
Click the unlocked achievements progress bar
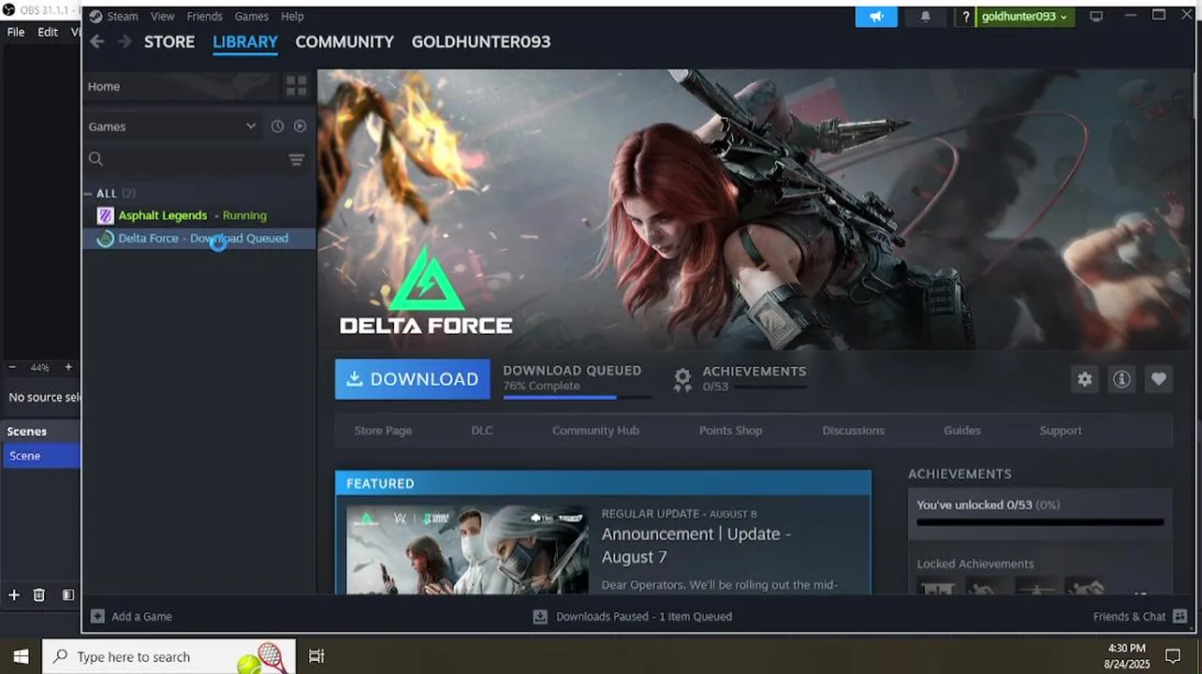click(x=1040, y=522)
